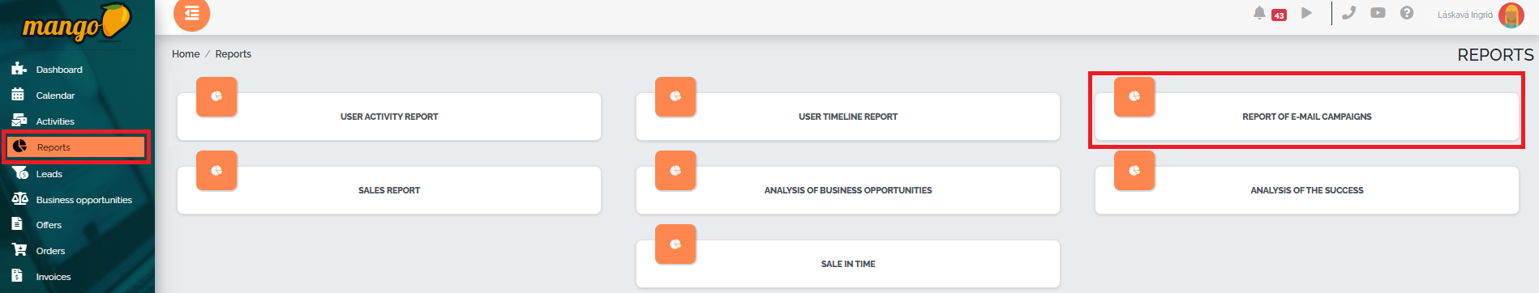Open Sale in Time report

click(848, 264)
